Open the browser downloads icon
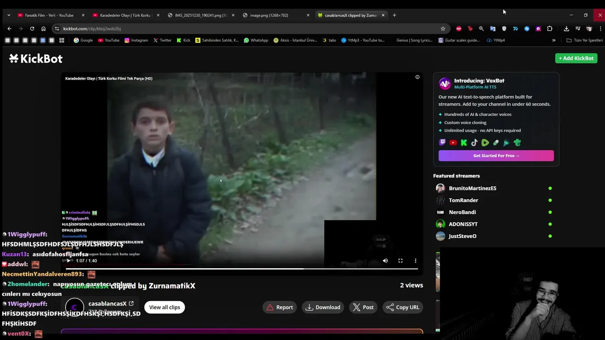The image size is (605, 340). [x=566, y=28]
